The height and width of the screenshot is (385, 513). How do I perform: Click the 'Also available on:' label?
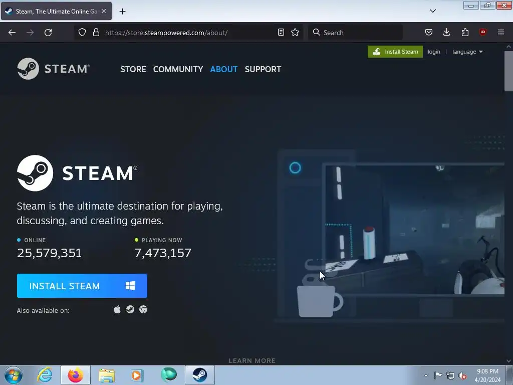click(x=43, y=310)
